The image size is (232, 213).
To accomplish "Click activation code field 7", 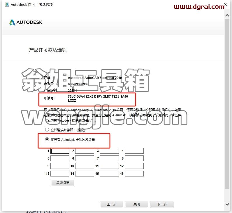I will click(109, 158).
